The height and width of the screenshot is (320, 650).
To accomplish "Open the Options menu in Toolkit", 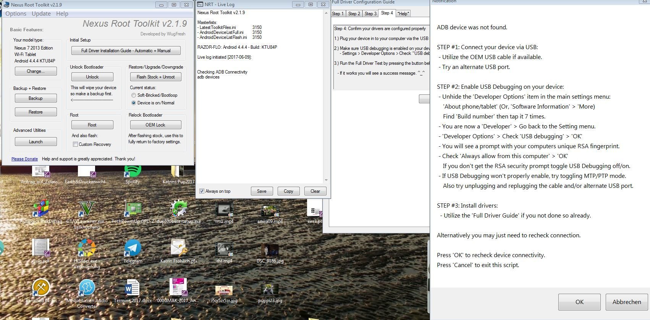I will click(16, 14).
